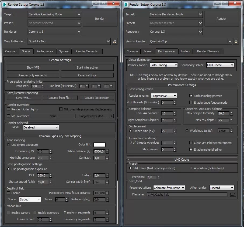Toggle Enable geometry motion blur
The height and width of the screenshot is (227, 244).
pos(34,212)
